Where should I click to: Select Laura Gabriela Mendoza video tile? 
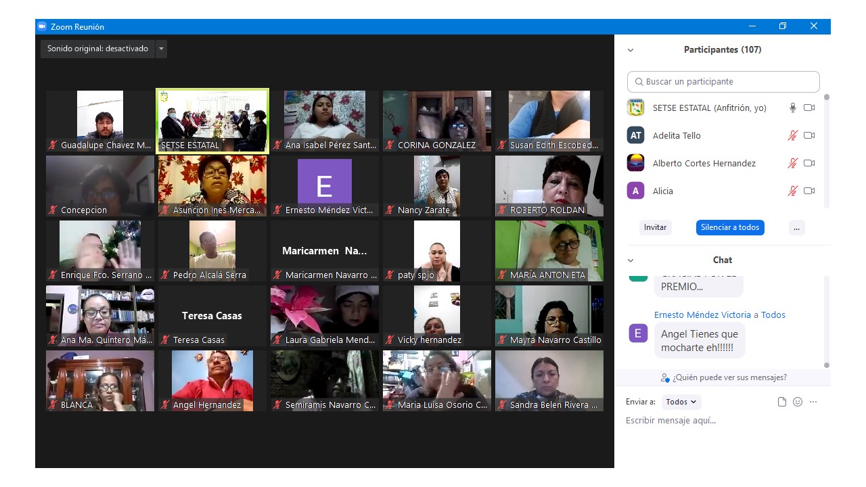pyautogui.click(x=325, y=316)
